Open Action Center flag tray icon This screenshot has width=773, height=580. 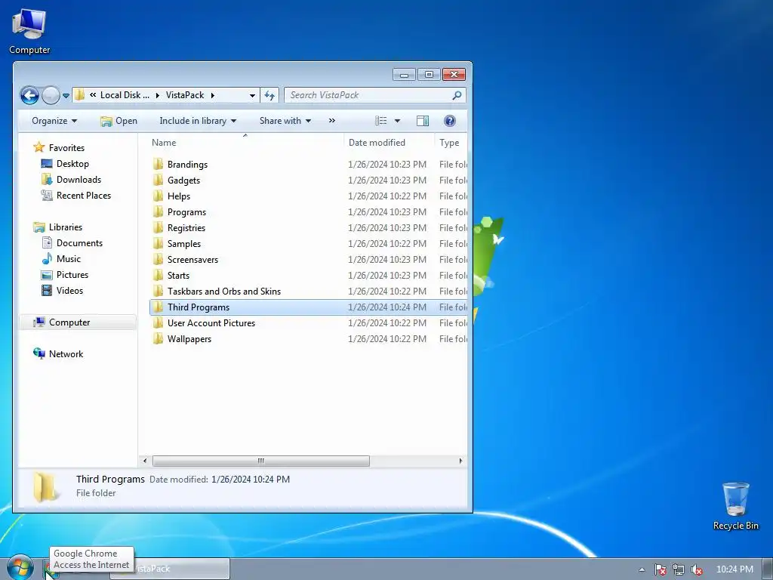(661, 569)
